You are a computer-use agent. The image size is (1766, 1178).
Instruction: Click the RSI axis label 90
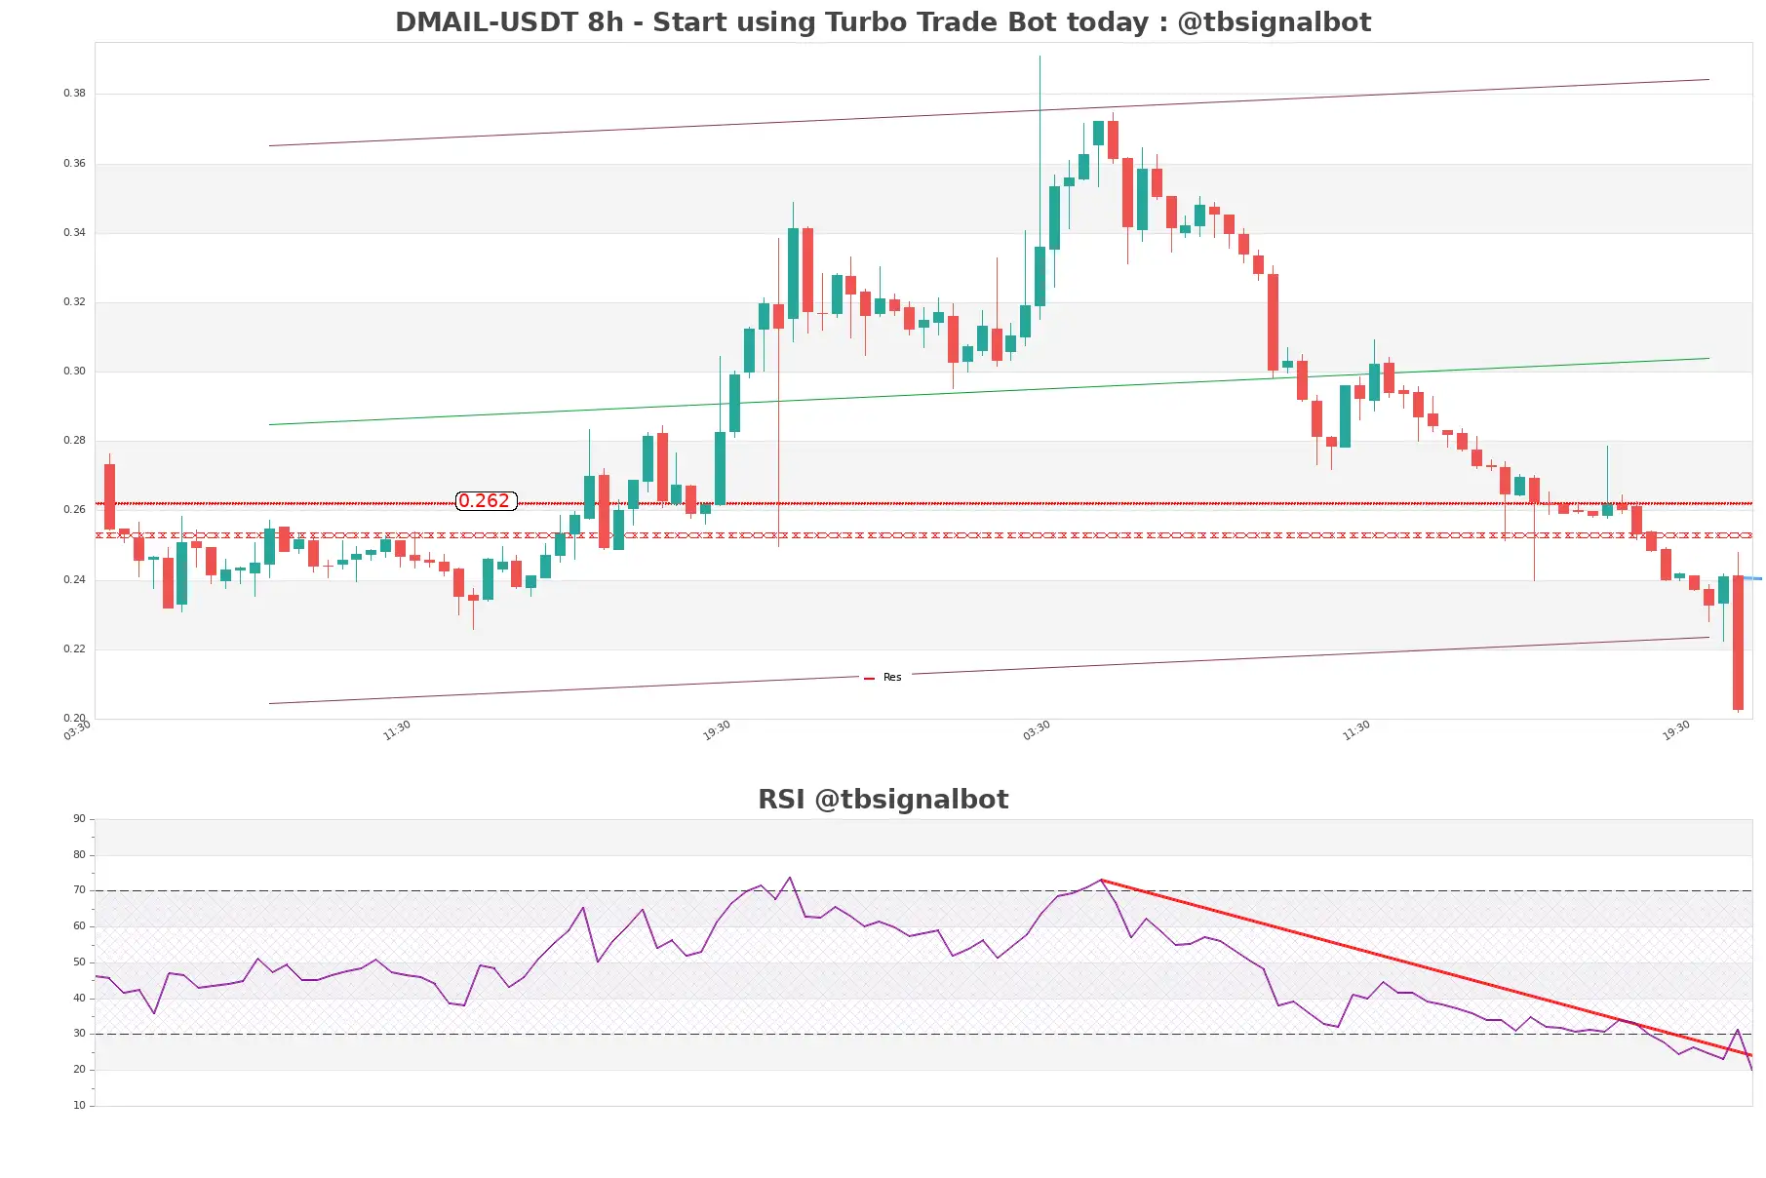point(79,819)
